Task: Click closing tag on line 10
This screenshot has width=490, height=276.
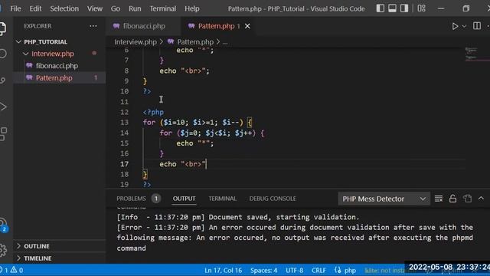Action: point(147,91)
